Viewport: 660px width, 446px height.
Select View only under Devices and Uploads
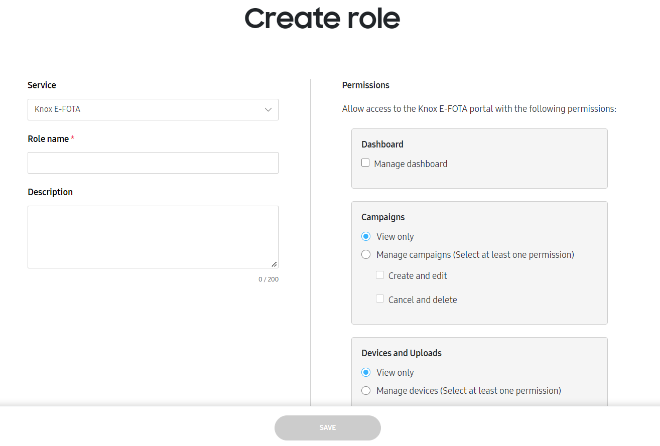366,372
